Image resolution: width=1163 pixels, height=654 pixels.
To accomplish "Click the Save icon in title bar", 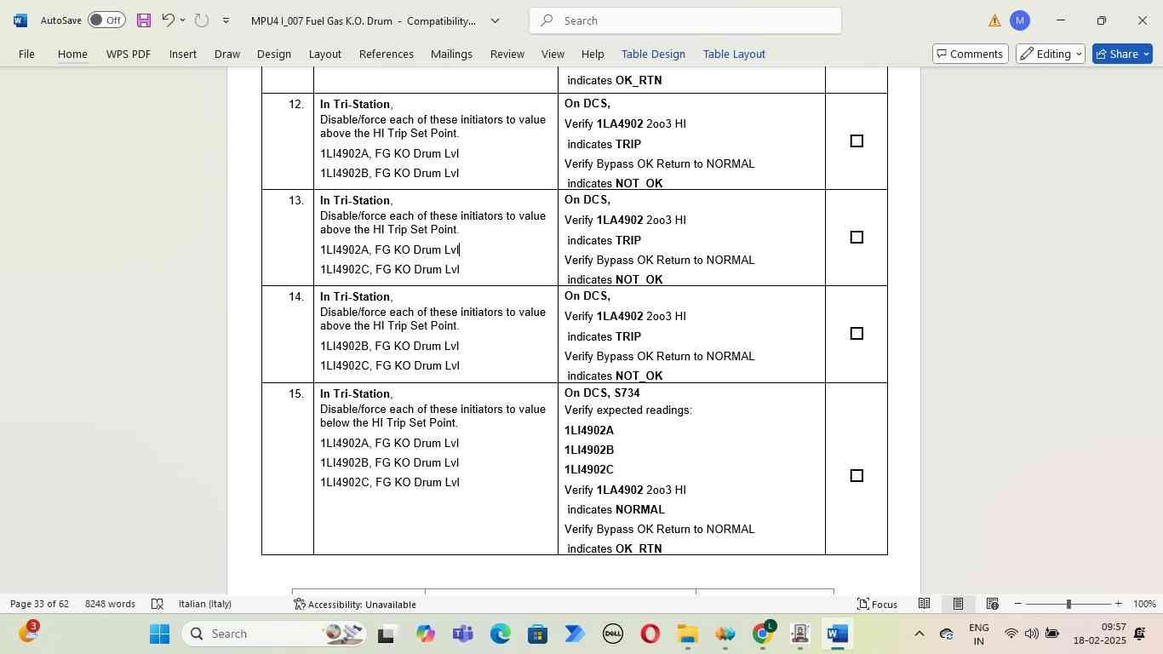I will (143, 20).
